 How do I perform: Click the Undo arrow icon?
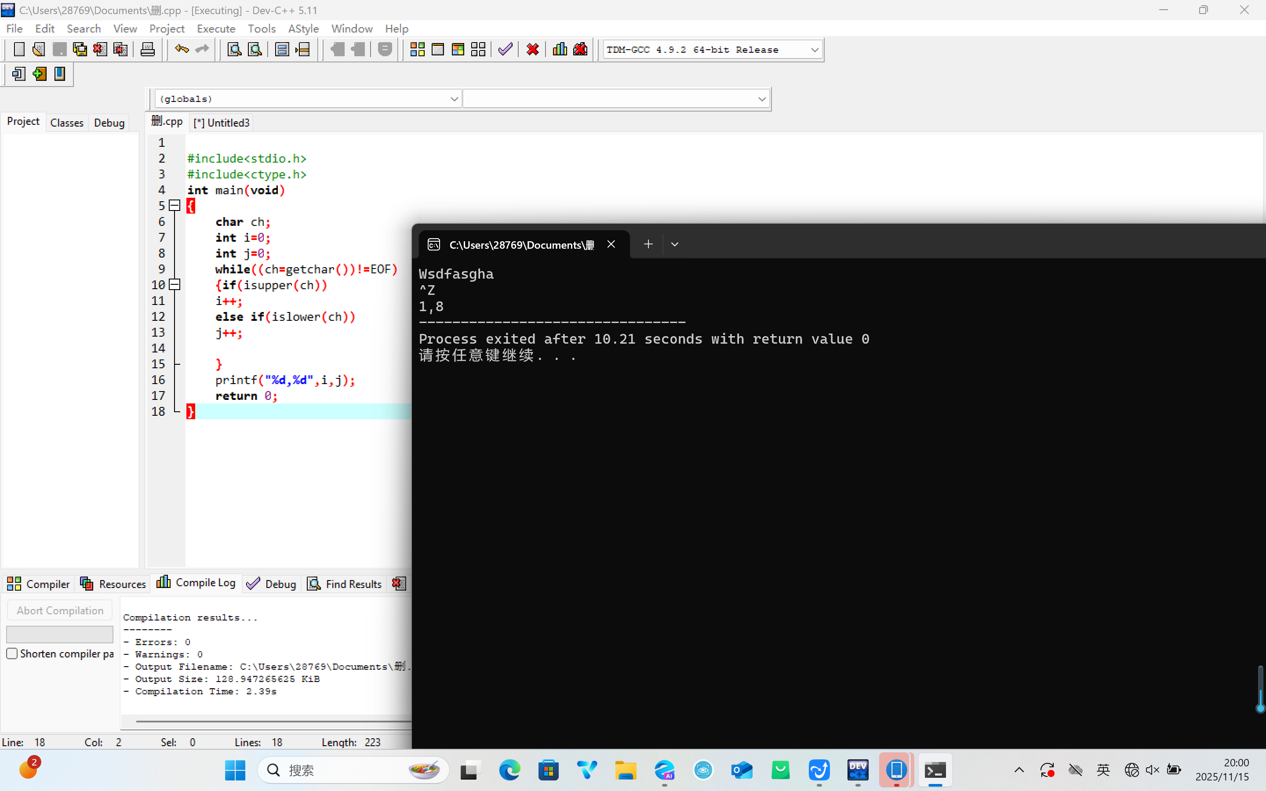pyautogui.click(x=182, y=49)
